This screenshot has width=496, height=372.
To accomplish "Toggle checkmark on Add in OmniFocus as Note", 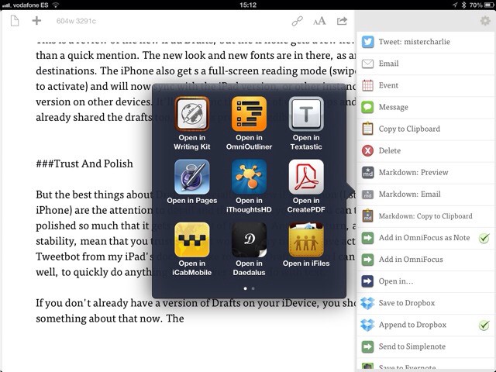I will 483,238.
